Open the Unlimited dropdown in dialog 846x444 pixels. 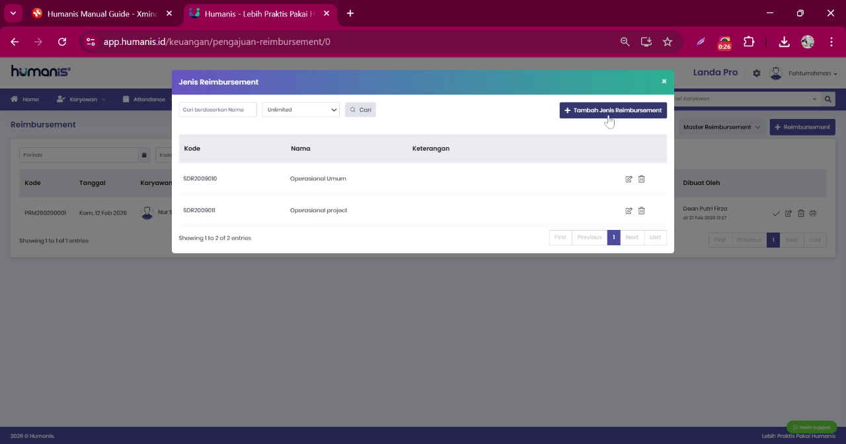[301, 110]
